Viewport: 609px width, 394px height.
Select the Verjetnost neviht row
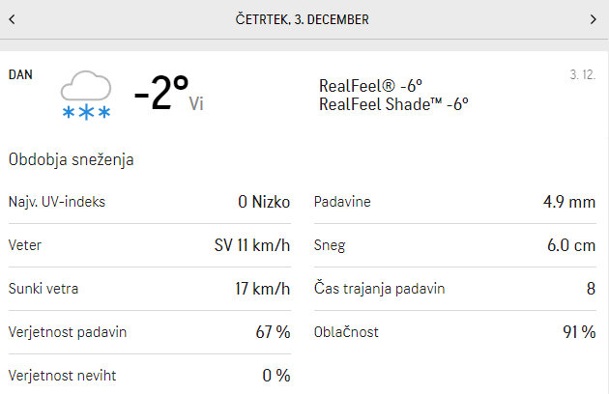(x=150, y=376)
